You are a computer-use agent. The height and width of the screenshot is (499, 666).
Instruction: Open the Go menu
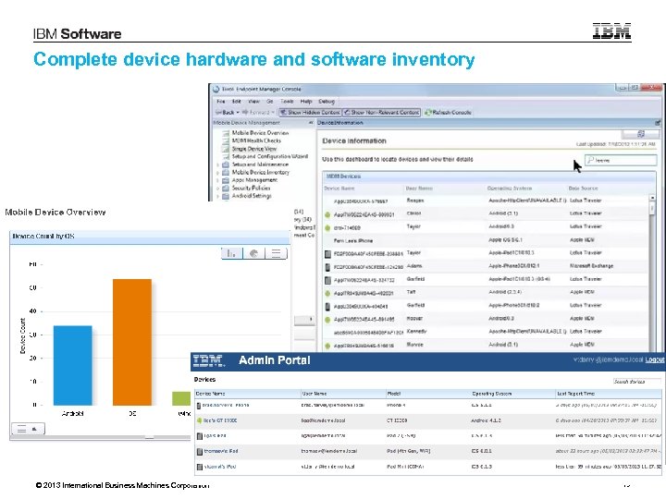270,102
